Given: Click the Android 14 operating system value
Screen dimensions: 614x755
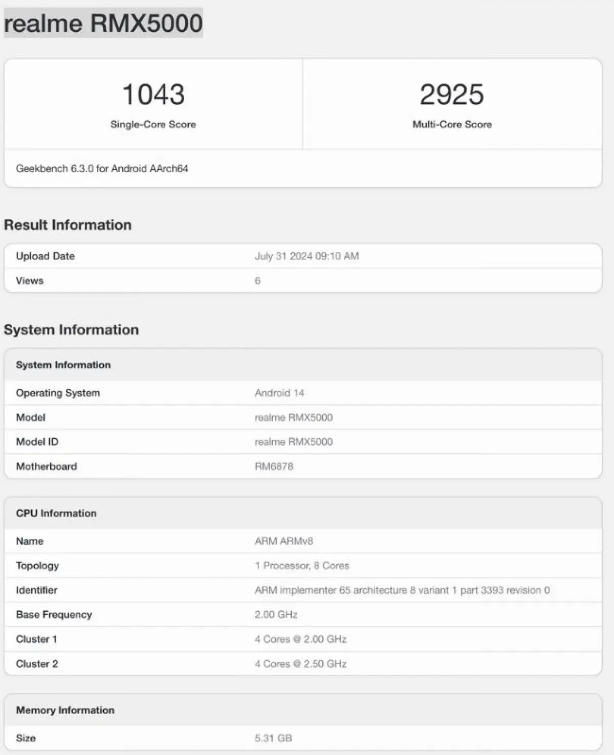Looking at the screenshot, I should (x=279, y=393).
